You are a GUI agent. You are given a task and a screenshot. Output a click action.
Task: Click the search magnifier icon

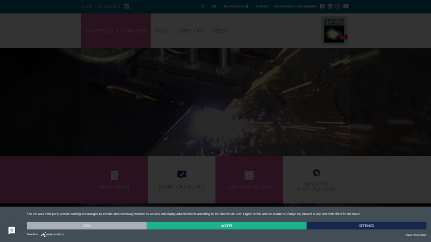tap(202, 6)
